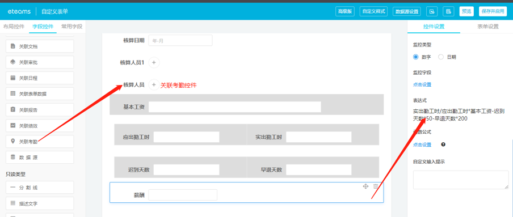The image size is (513, 217).
Task: Click the help question mark beside 函数公式
Action: [x=443, y=144]
